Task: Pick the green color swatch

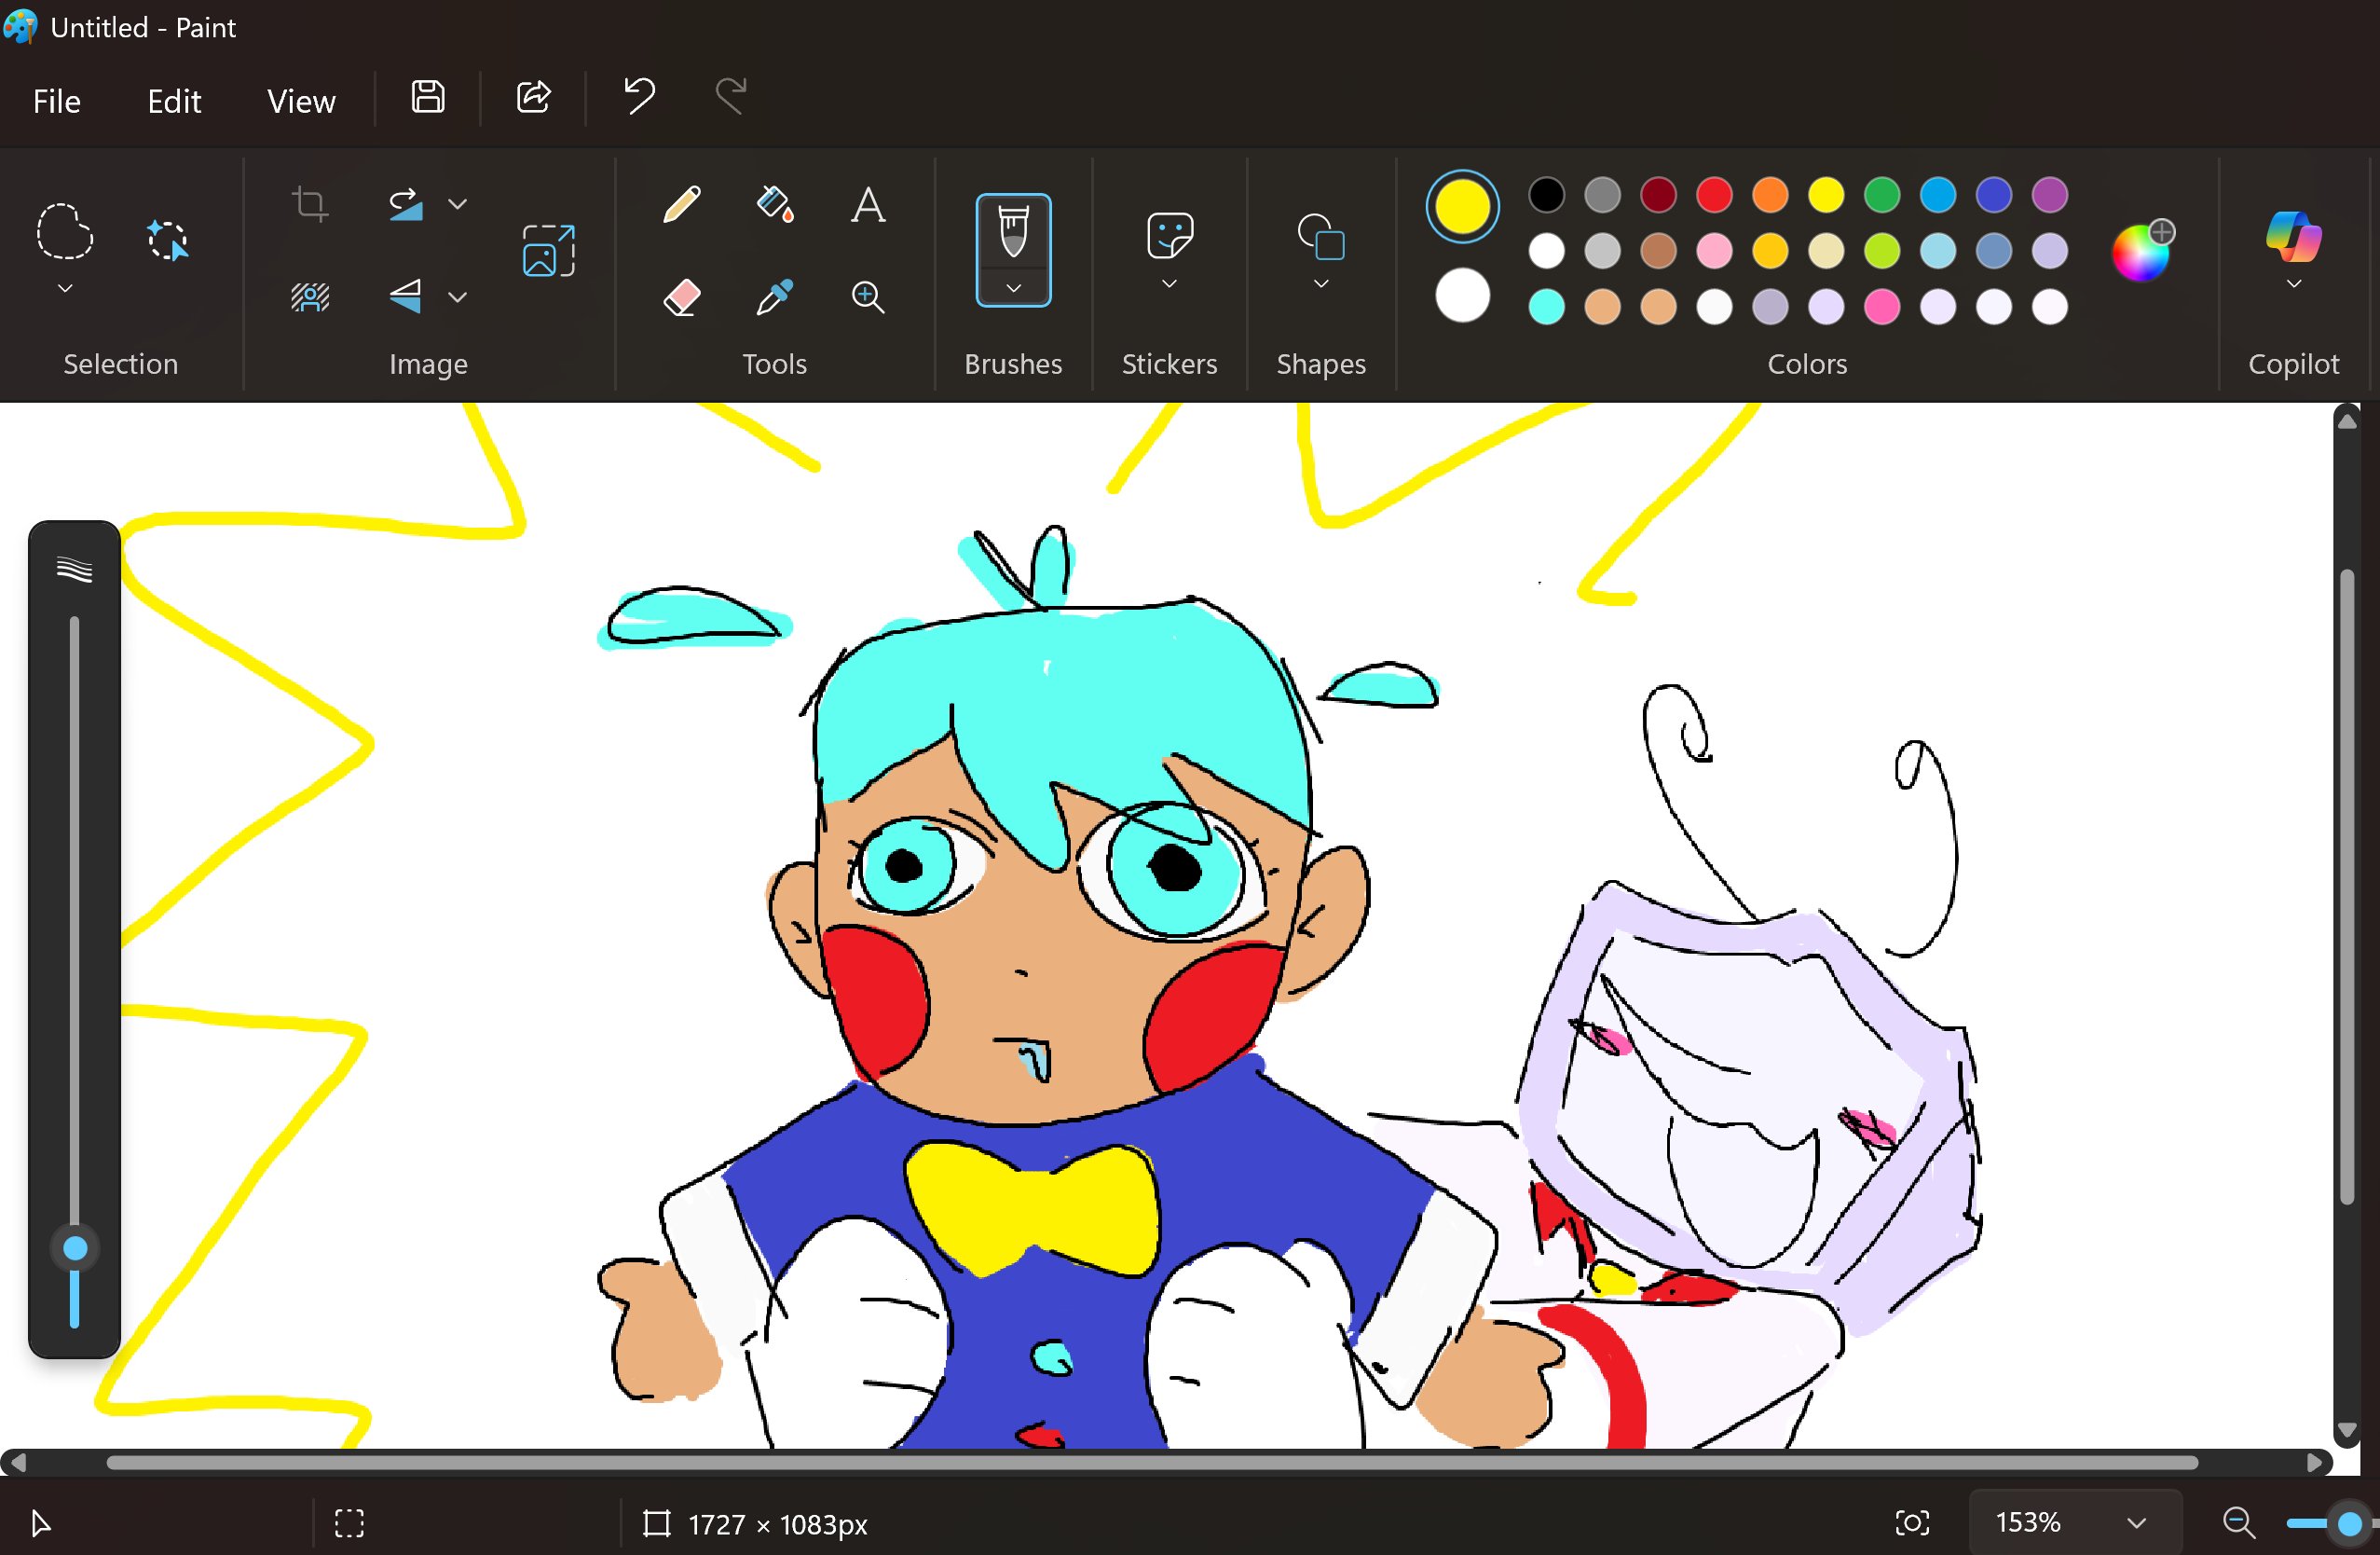Action: [1883, 195]
